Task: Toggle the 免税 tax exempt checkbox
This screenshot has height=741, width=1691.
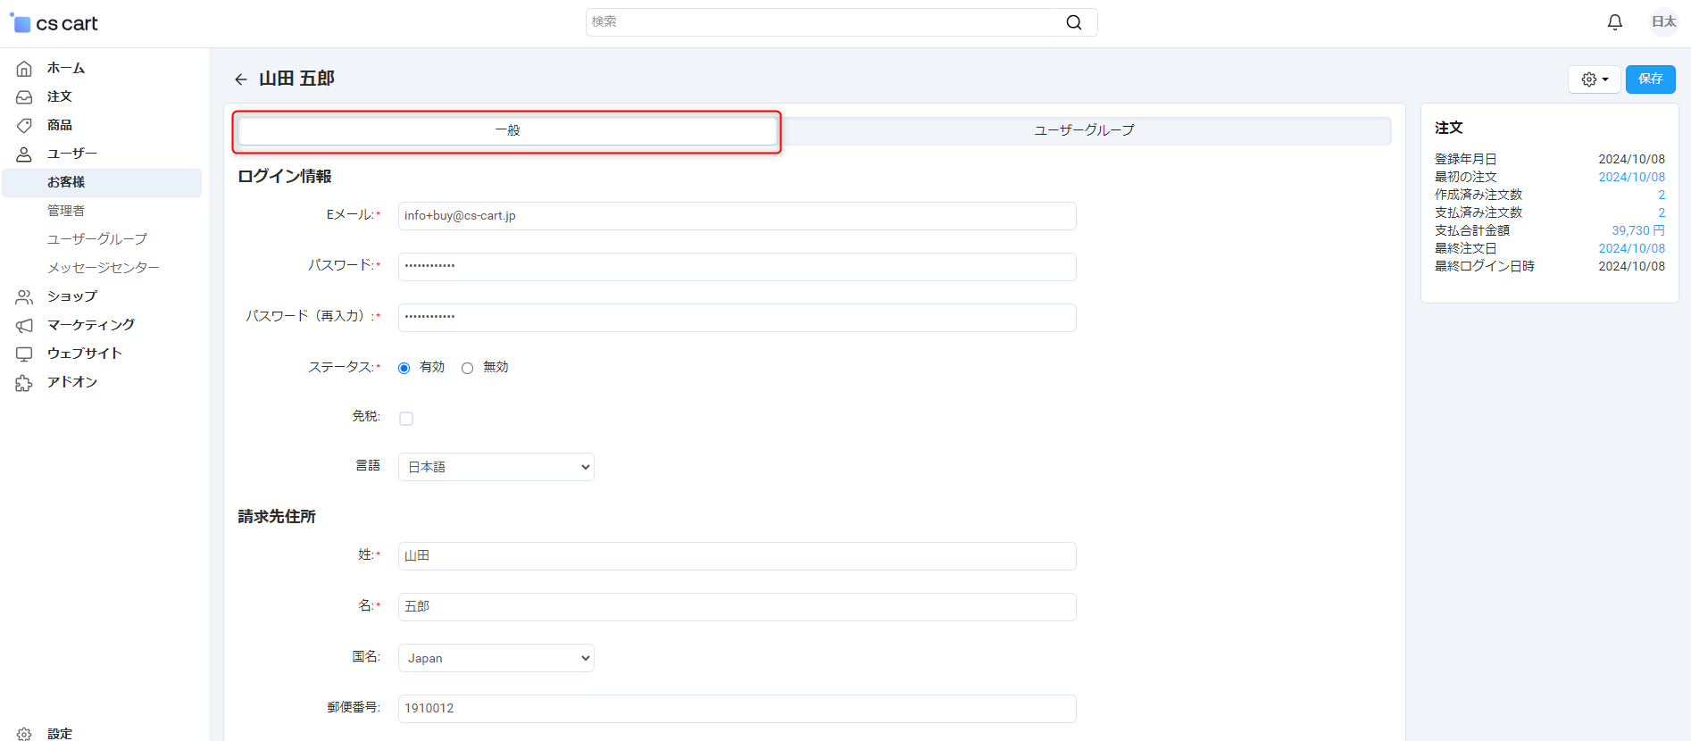Action: pyautogui.click(x=406, y=419)
